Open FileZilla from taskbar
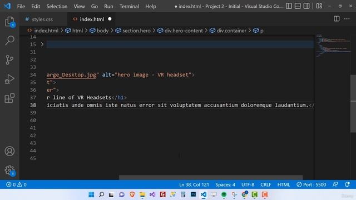Viewport: 356px width, 200px height. tap(162, 194)
